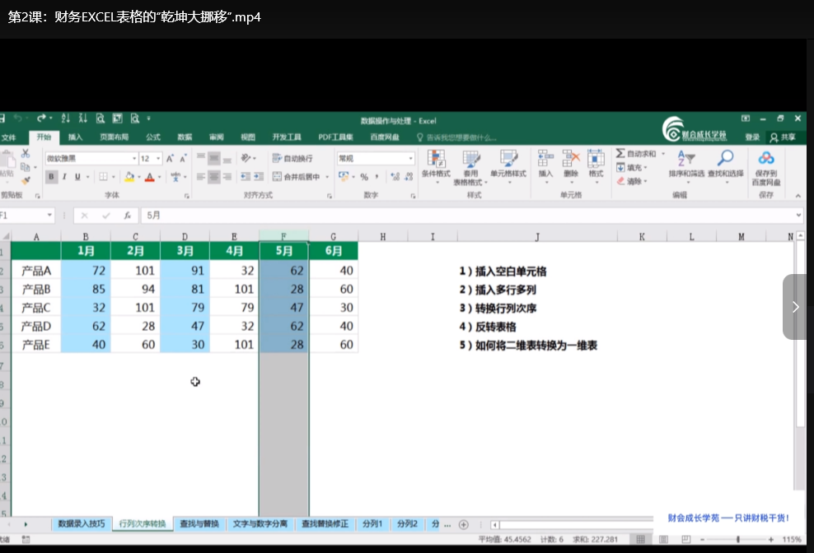Apply red font color A
This screenshot has height=553, width=814.
[149, 177]
